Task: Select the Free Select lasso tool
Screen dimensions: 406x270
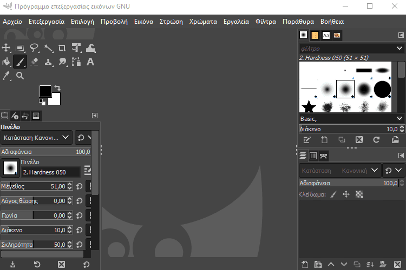Action: [34, 48]
